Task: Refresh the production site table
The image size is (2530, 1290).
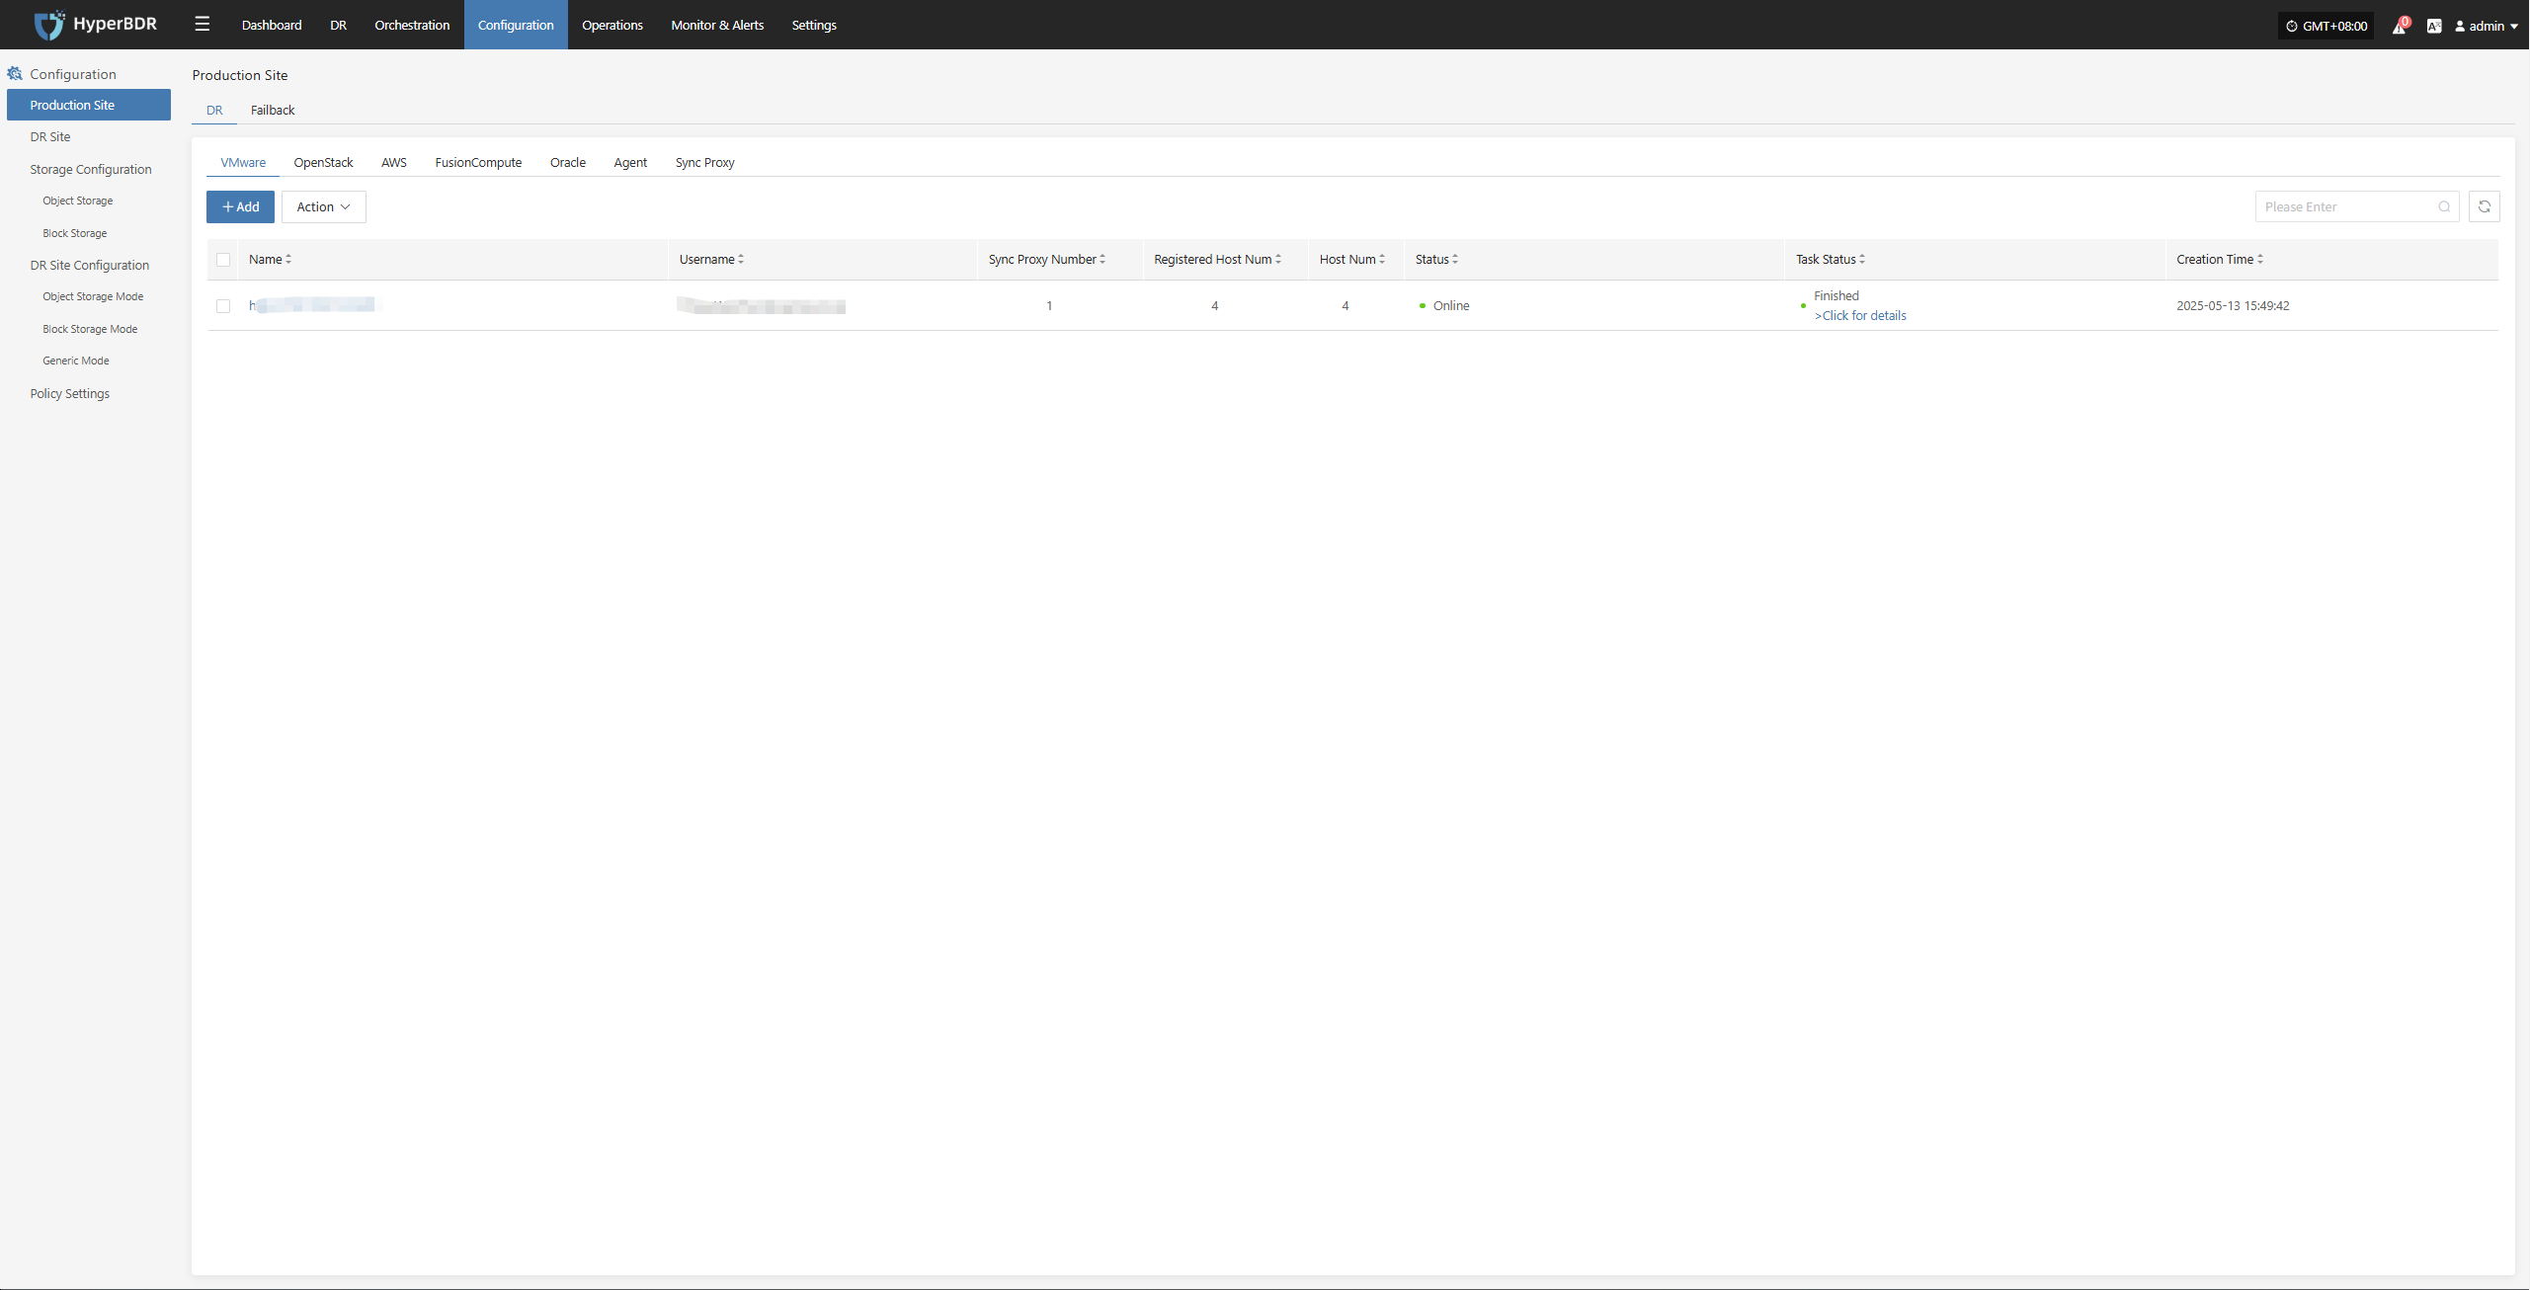Action: [2485, 206]
